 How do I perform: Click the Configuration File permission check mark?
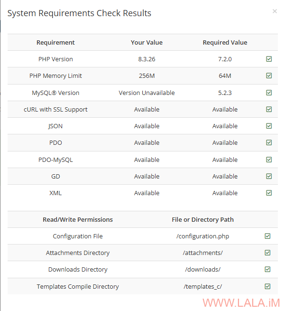267,236
